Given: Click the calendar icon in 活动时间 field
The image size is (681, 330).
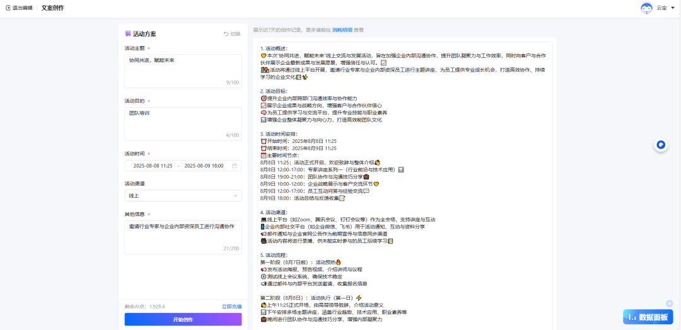Looking at the screenshot, I should 235,166.
